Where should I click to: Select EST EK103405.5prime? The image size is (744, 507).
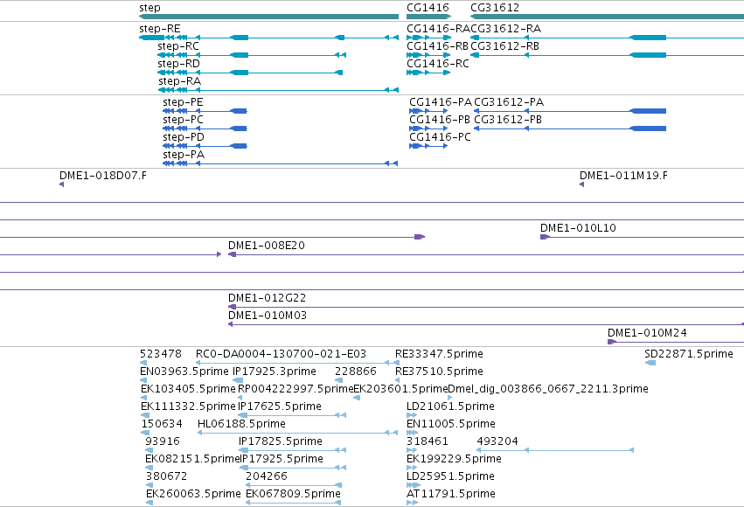click(x=188, y=389)
